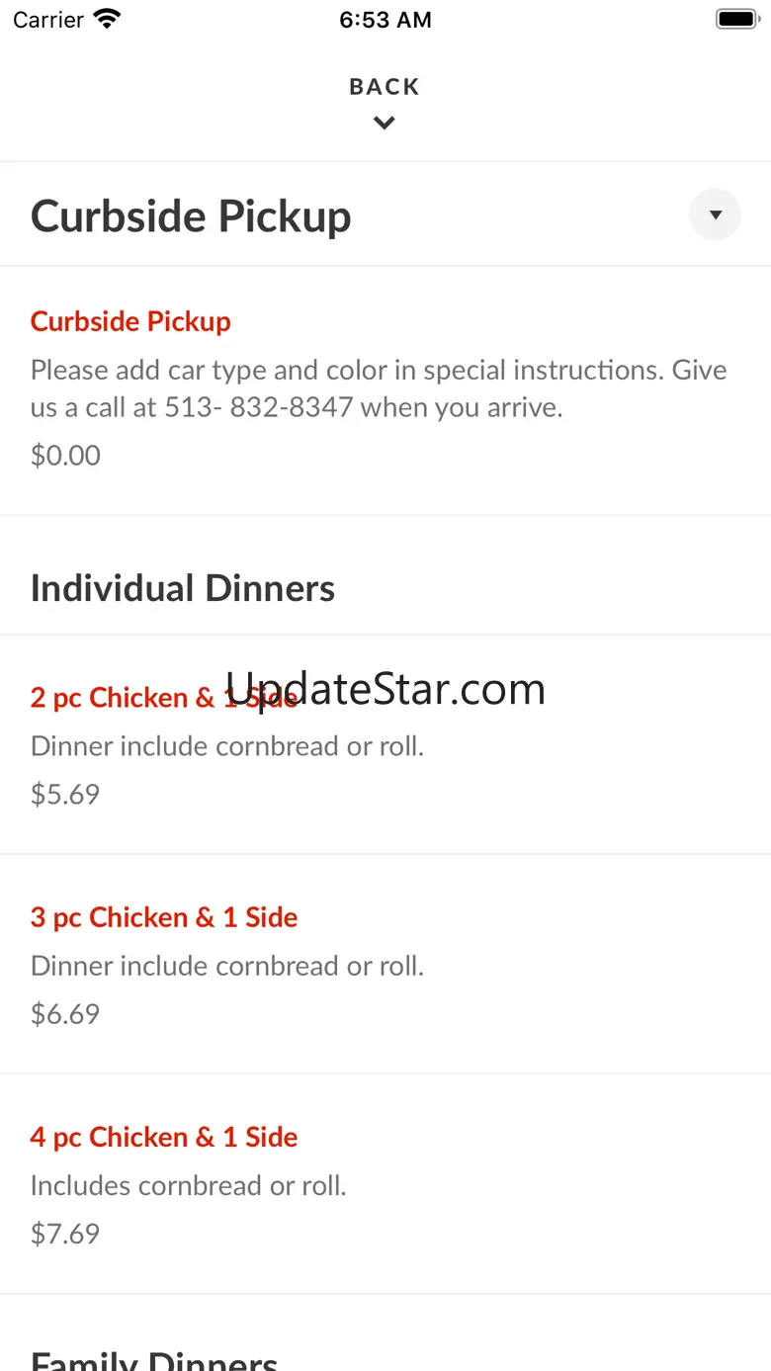
Task: Tap the Wi-Fi icon in status bar
Action: click(107, 19)
